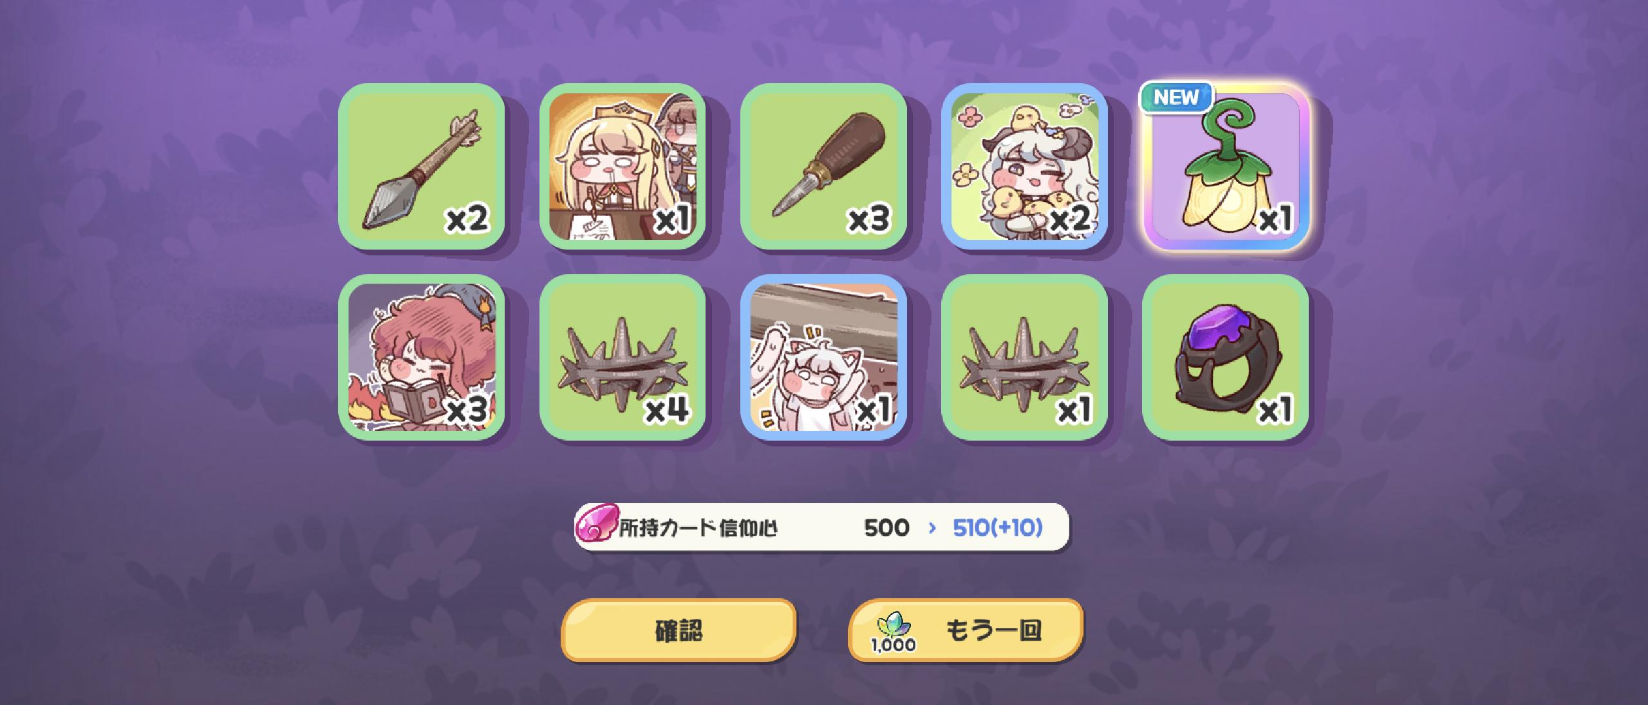
Task: Tap the pink crystal faith icon
Action: 595,525
